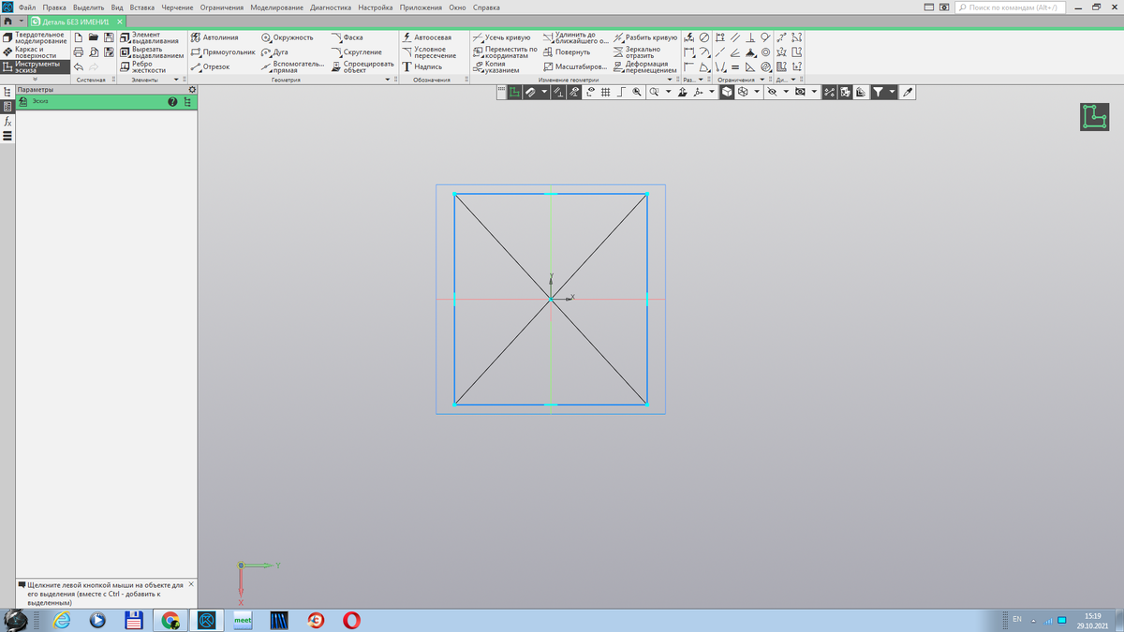The height and width of the screenshot is (632, 1124).
Task: Activate Зеркально отразить tool
Action: [637, 52]
